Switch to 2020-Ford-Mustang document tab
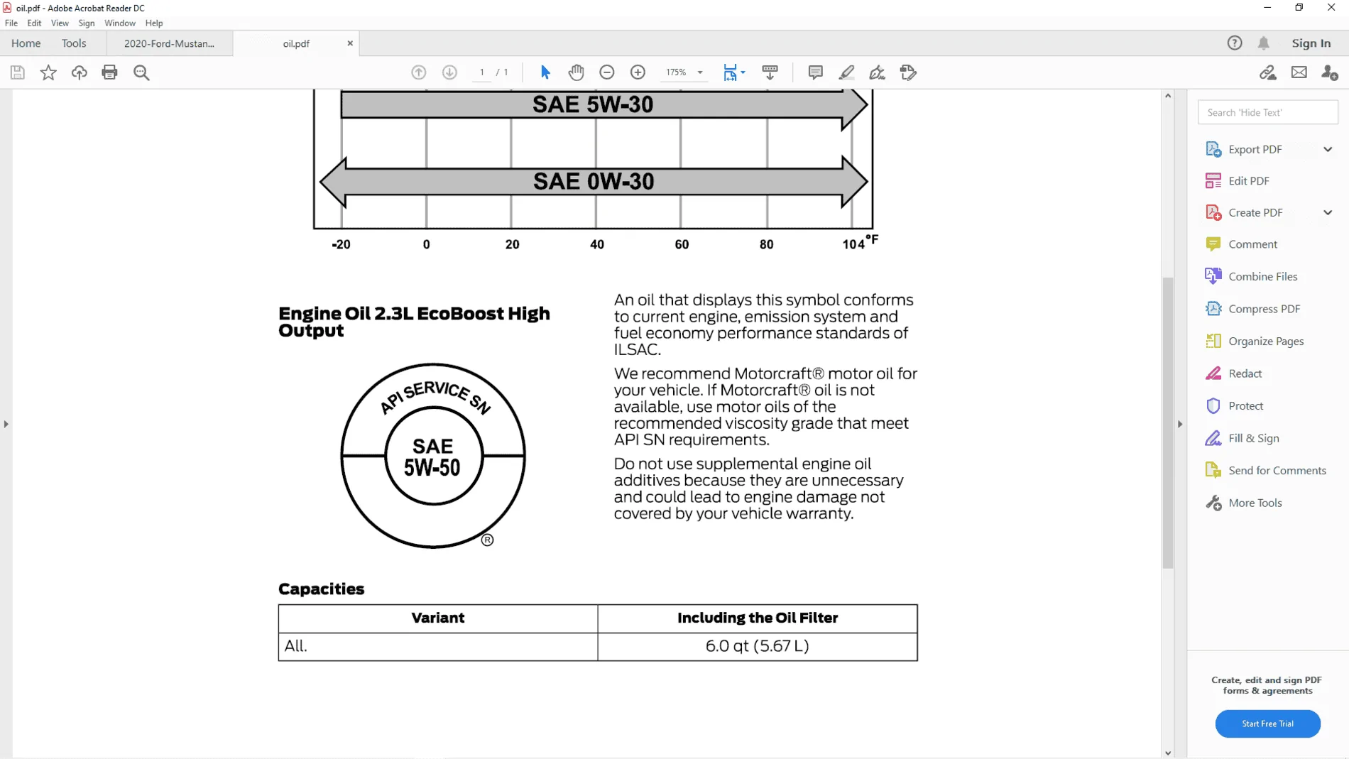The image size is (1349, 759). 169,43
